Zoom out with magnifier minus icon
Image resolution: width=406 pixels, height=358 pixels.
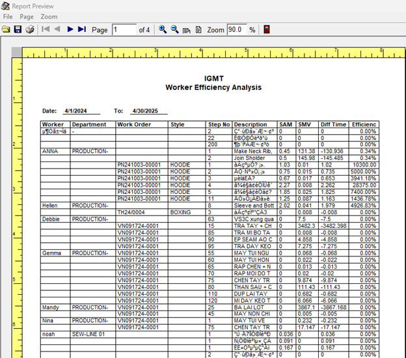tap(175, 29)
